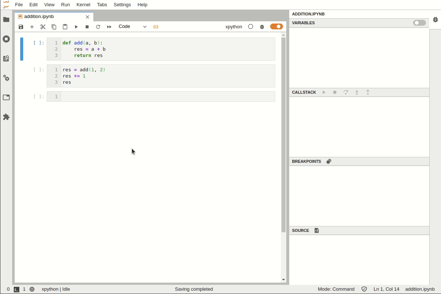Click the xpython kernel name to switch kernels
This screenshot has height=294, width=441.
[x=234, y=26]
